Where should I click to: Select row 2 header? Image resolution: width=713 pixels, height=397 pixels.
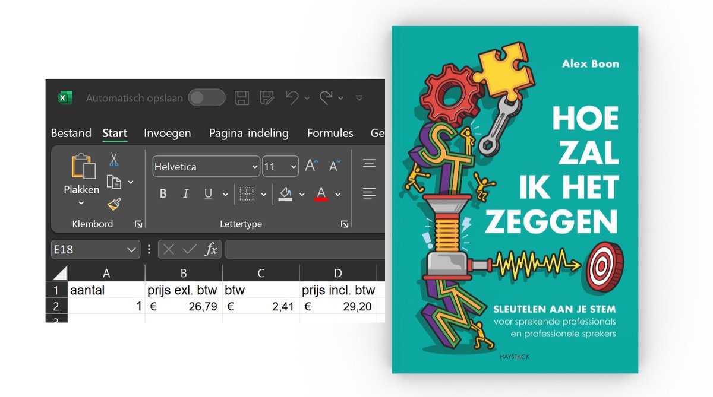point(57,306)
